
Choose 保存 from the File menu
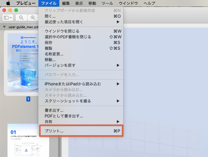coord(81,43)
